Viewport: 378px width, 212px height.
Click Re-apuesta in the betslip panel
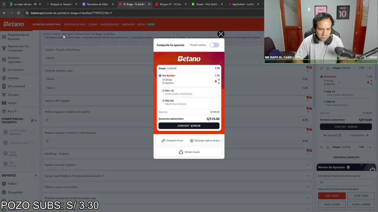tap(332, 135)
